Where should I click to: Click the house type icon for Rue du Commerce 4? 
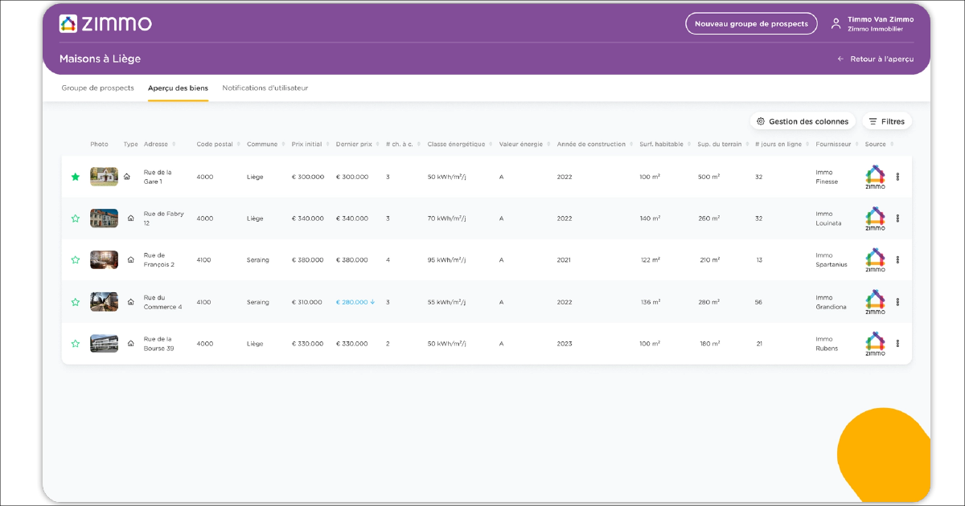point(130,302)
